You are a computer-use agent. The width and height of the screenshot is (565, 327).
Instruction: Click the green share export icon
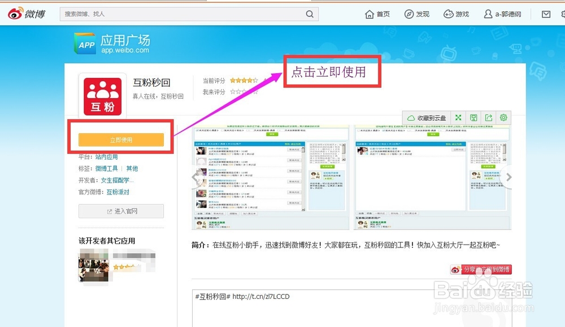tap(489, 118)
